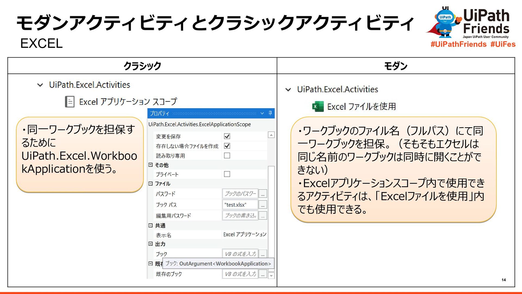Click the プロパティ panel title

click(x=159, y=113)
